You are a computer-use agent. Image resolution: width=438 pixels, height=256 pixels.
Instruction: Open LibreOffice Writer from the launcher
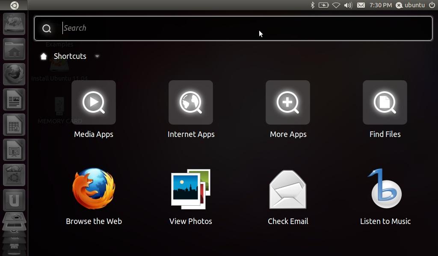click(x=14, y=100)
